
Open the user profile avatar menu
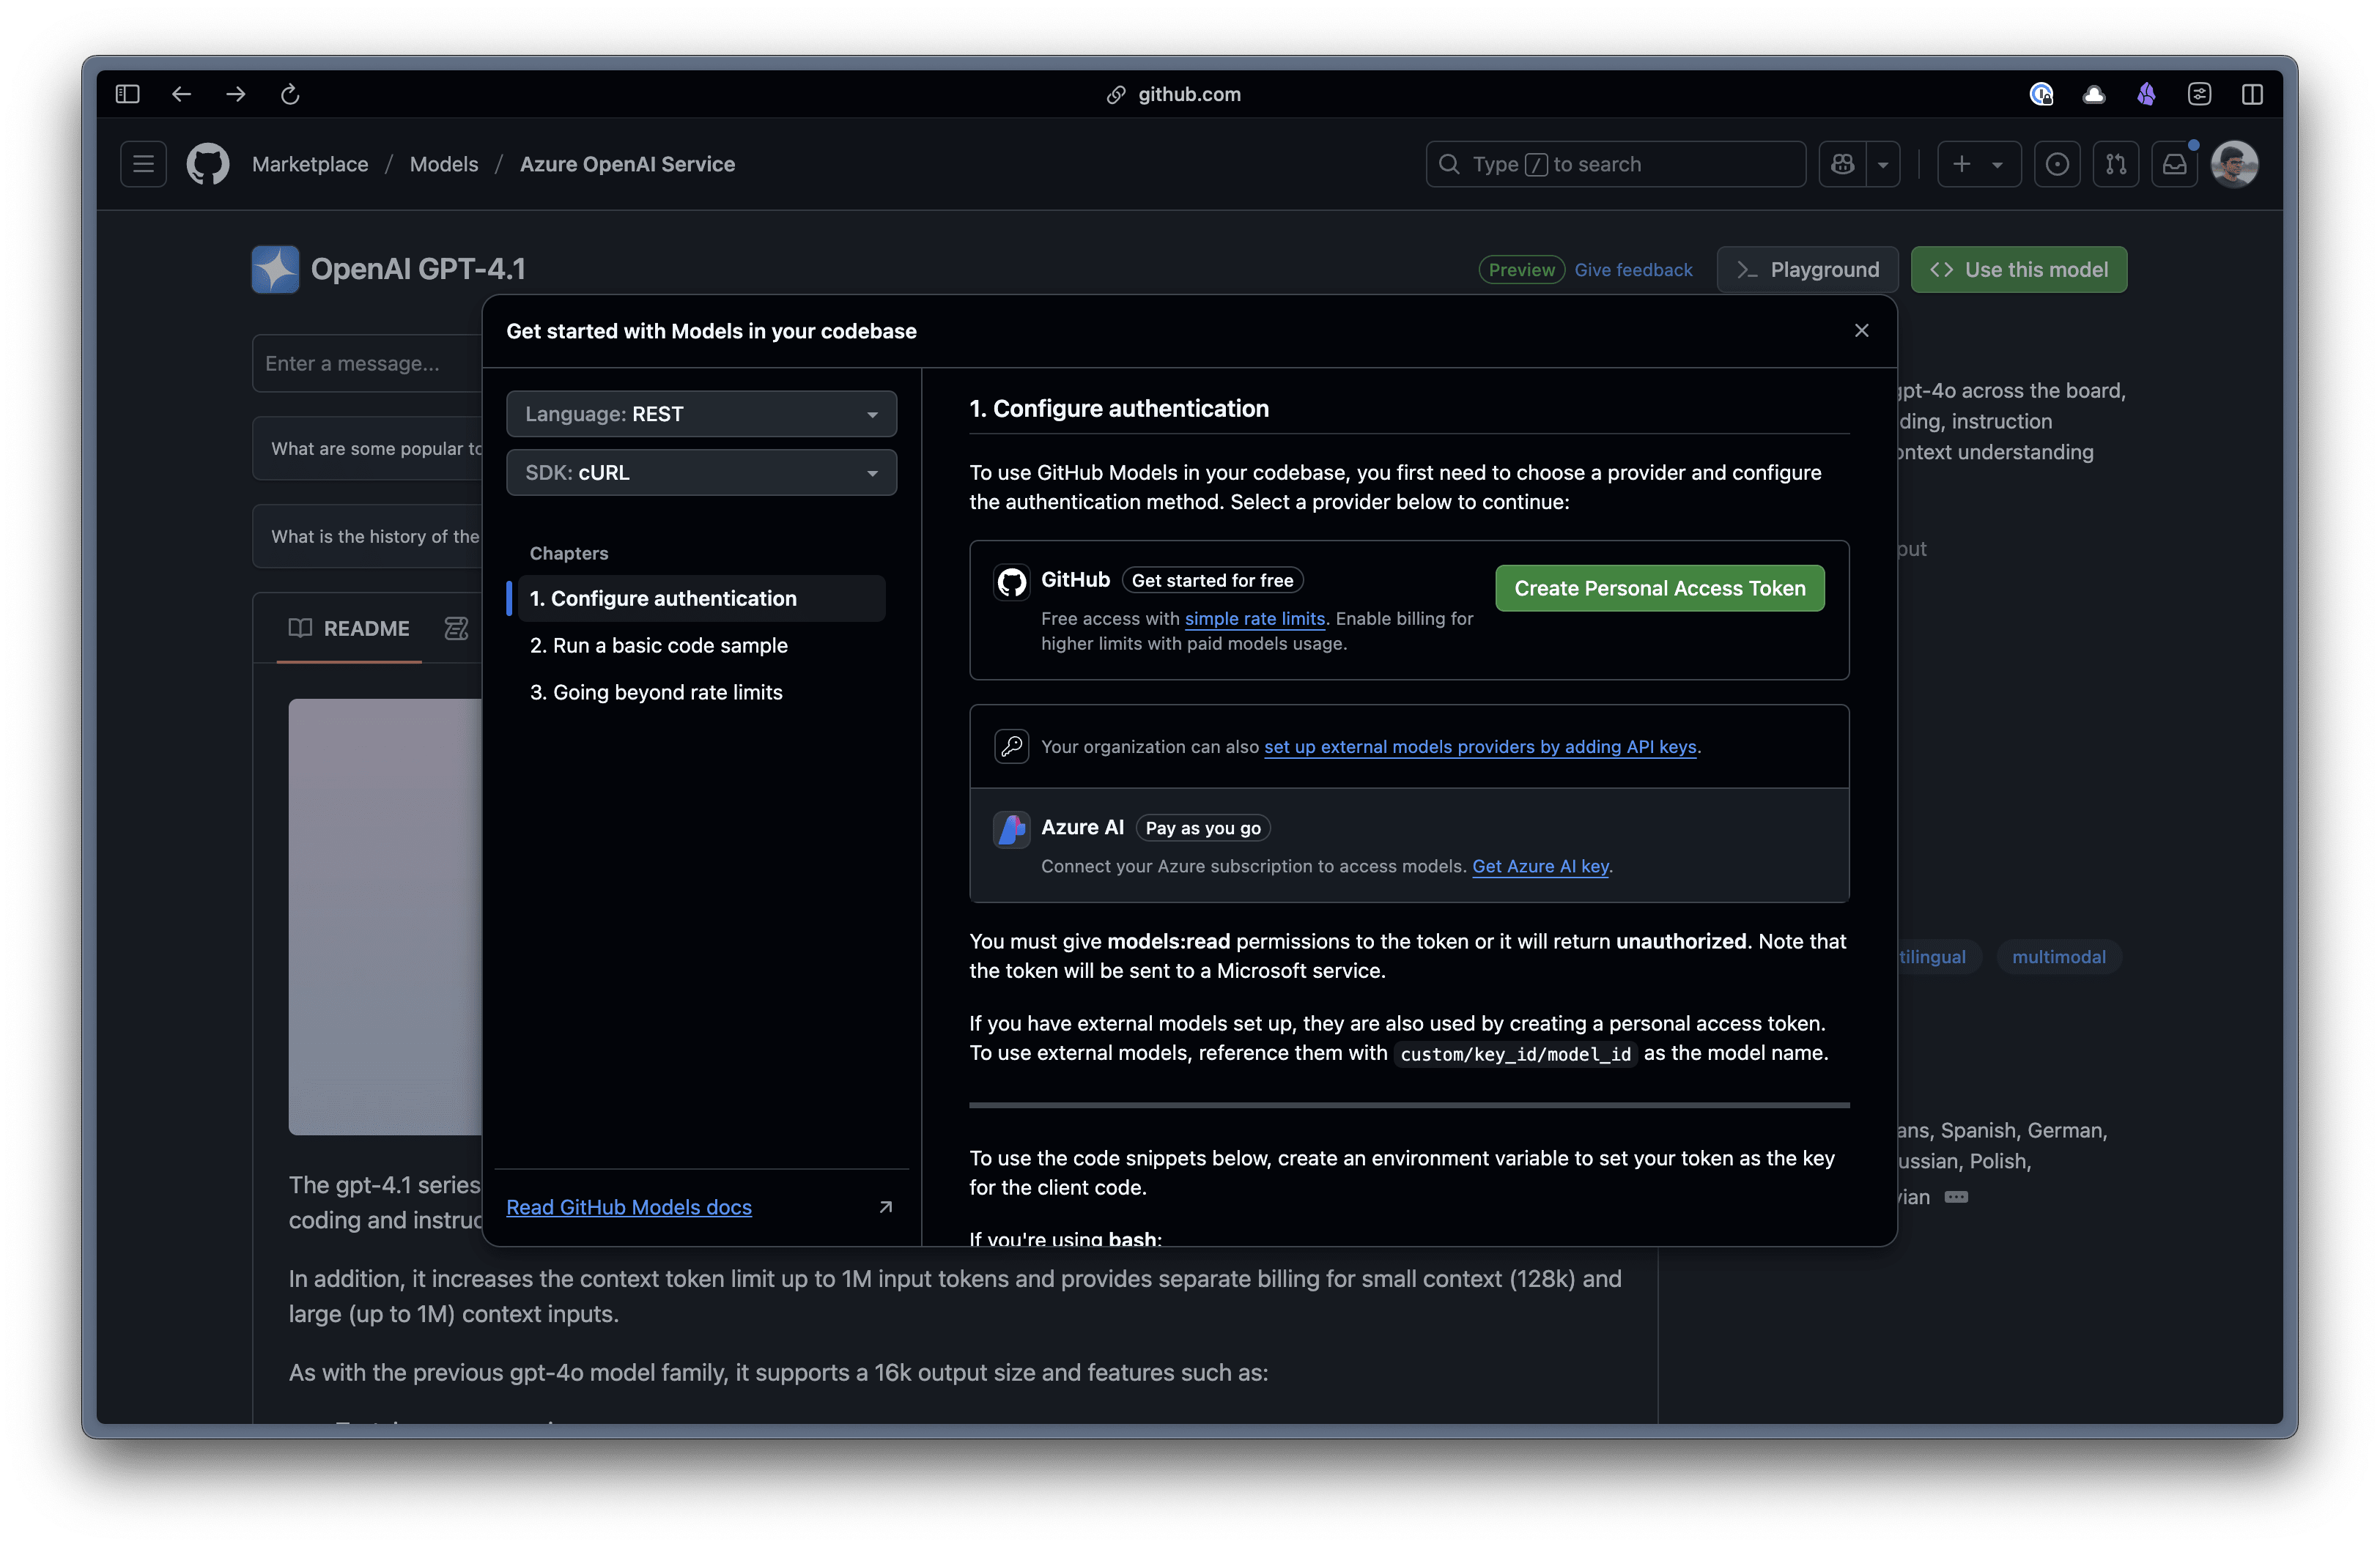click(x=2234, y=164)
